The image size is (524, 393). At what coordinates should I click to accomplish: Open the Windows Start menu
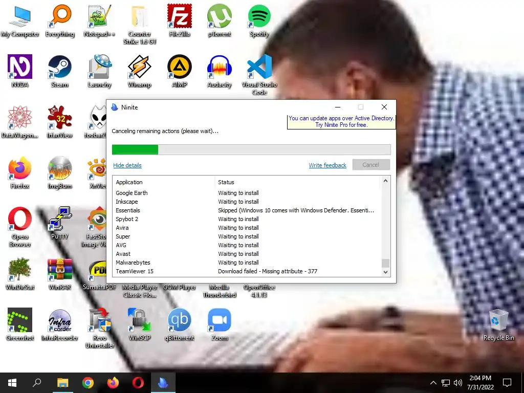point(12,383)
